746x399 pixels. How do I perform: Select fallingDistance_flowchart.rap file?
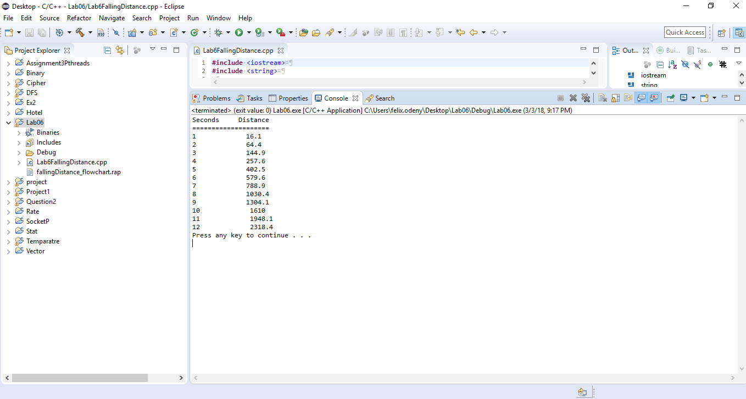[x=79, y=172]
